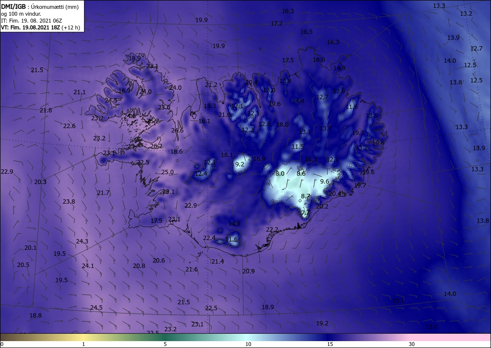The height and width of the screenshot is (348, 491).
Task: Click the title line 'DMI/IGB : Úrkomumætti (mm)'
Action: (x=40, y=6)
